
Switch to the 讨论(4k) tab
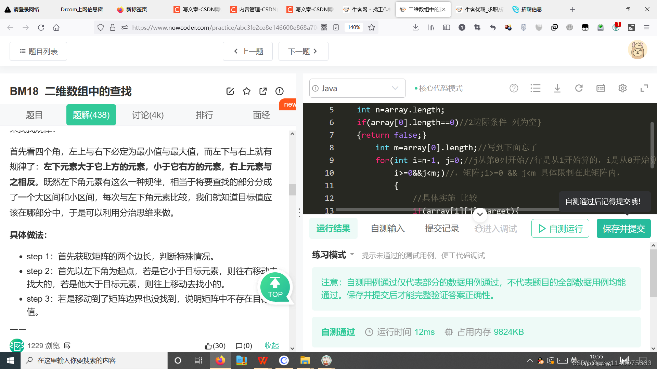click(x=147, y=115)
